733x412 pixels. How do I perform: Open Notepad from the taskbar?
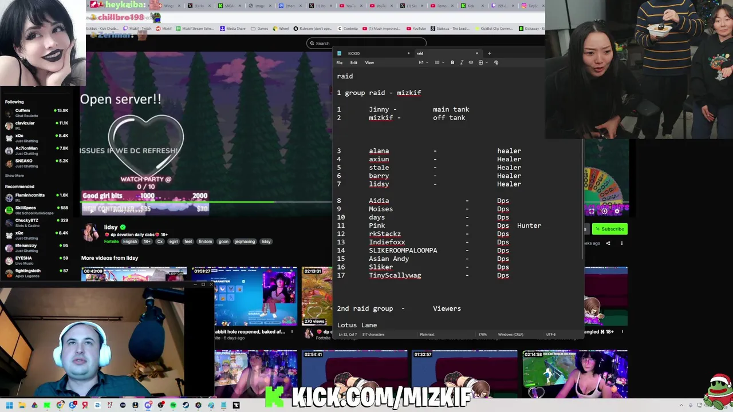pos(223,405)
